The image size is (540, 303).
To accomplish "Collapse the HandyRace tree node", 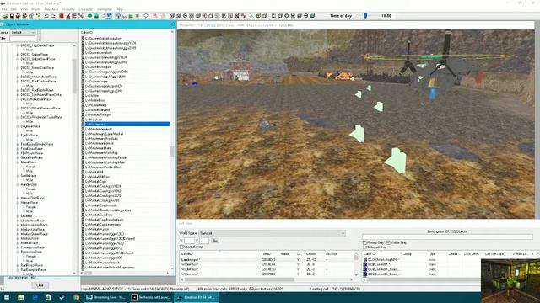I will point(18,184).
